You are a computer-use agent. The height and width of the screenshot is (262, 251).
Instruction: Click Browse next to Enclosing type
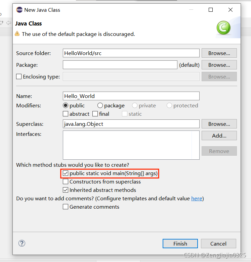pos(219,76)
